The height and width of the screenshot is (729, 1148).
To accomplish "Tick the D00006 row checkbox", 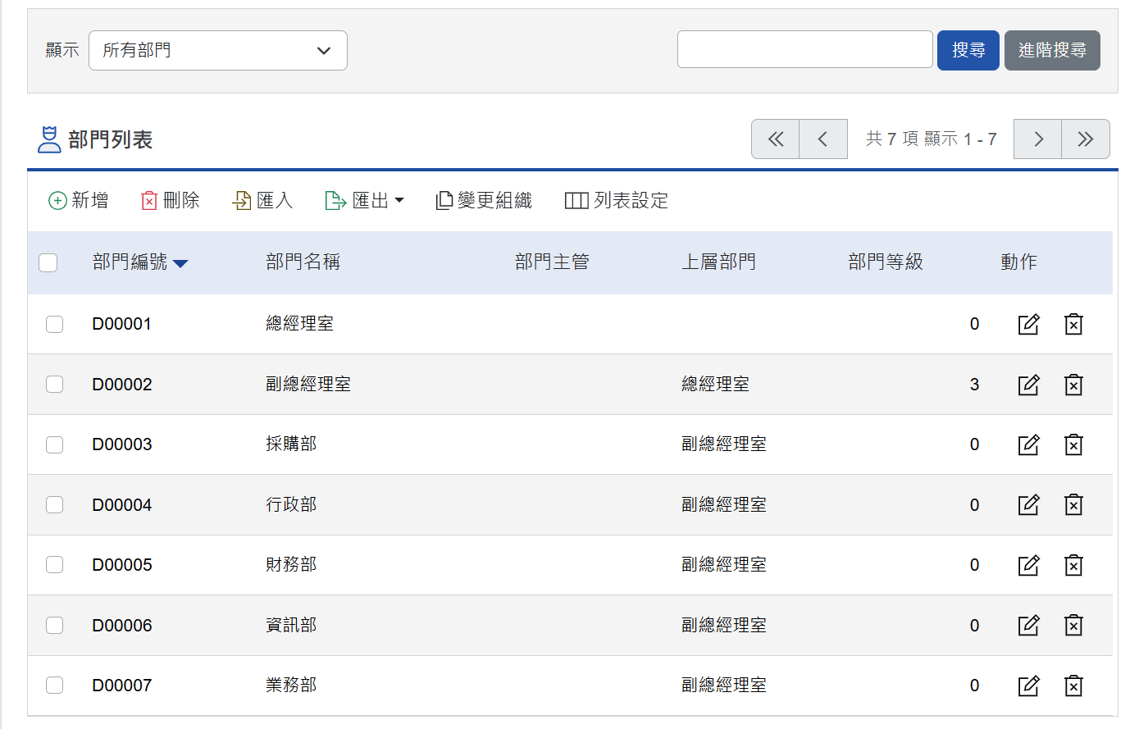I will [x=55, y=626].
